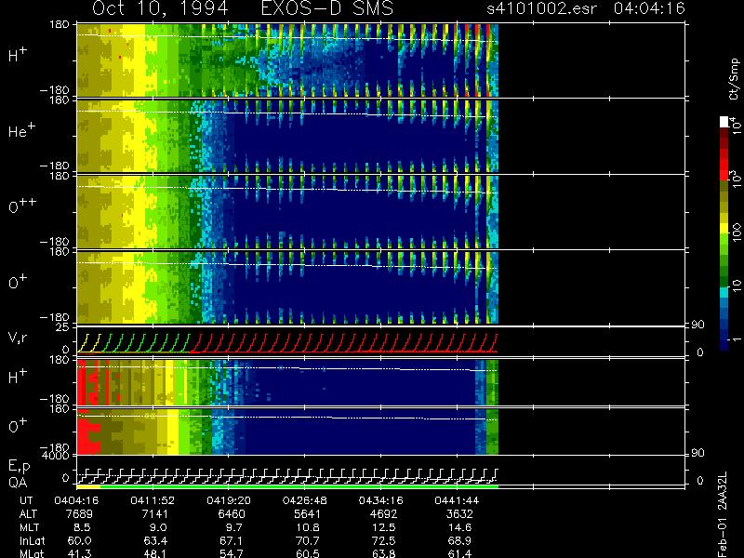Pick the yellow colorbar band beside 100
This screenshot has height=558, width=744.
pyautogui.click(x=724, y=229)
